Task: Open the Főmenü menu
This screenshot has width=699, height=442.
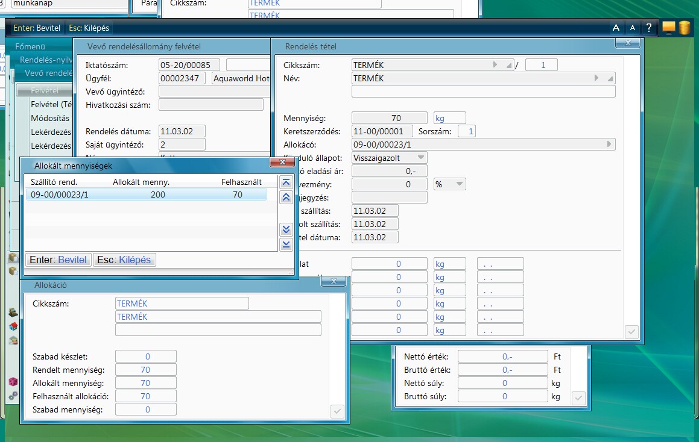Action: pyautogui.click(x=30, y=46)
